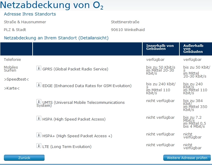212x165 pixels.
Task: Click the Mobiles Surfen label
Action: pyautogui.click(x=11, y=69)
